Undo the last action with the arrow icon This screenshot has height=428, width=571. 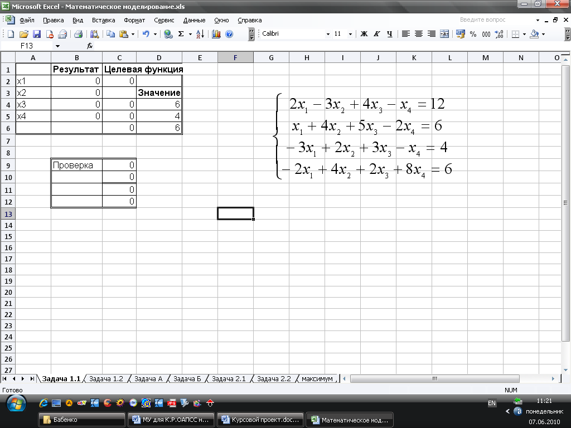(146, 34)
